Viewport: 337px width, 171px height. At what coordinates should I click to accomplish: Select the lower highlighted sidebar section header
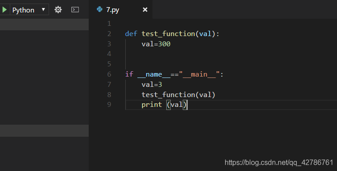pos(44,130)
